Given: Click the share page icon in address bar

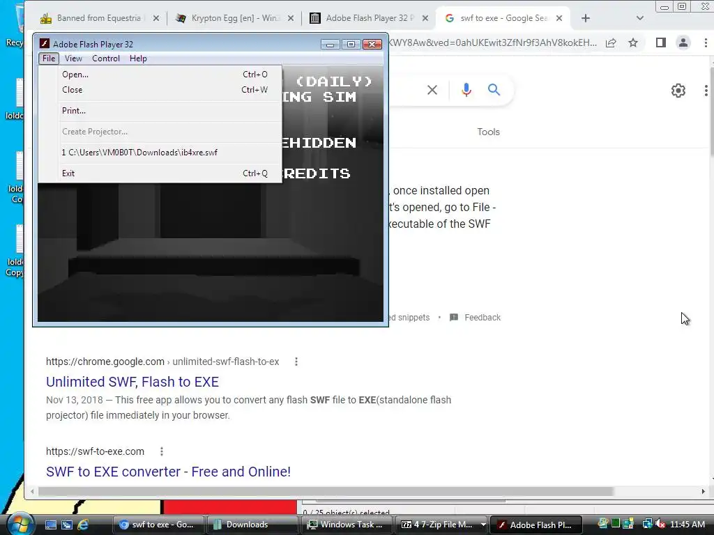Looking at the screenshot, I should 611,42.
